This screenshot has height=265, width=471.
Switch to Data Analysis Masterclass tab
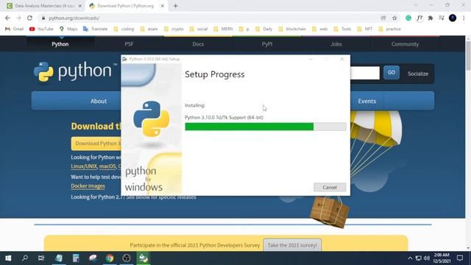click(x=44, y=6)
